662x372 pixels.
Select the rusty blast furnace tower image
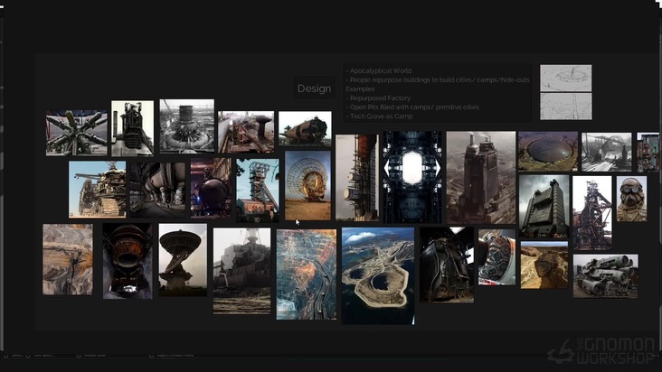591,212
